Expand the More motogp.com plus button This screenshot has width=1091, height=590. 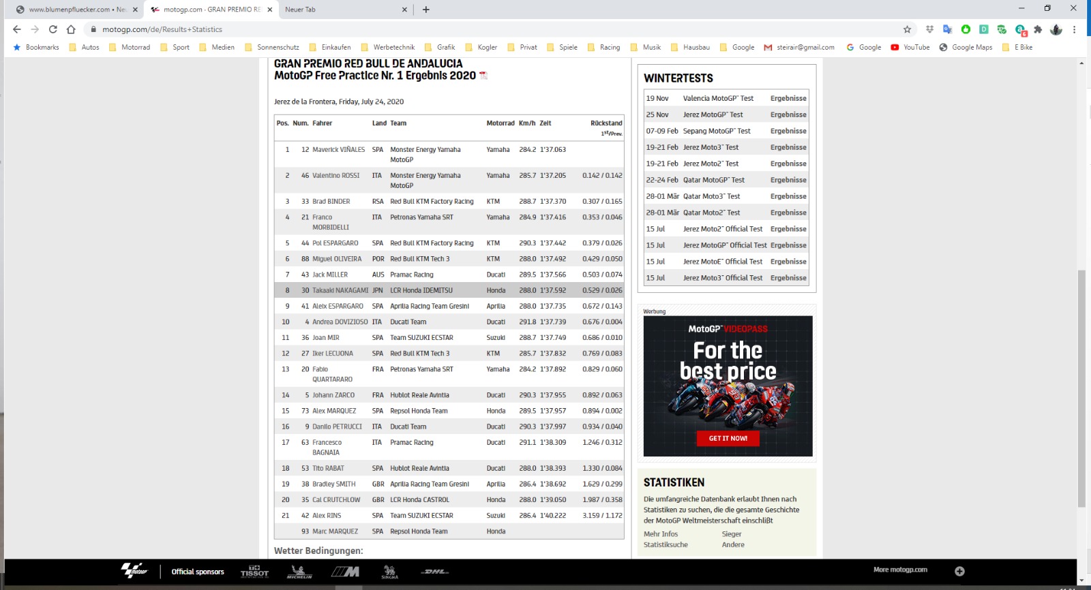tap(959, 571)
